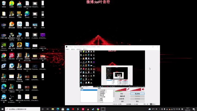Viewport: 197px width, 111px height.
Task: Select the League of Legends desktop shortcut
Action: pyautogui.click(x=4, y=78)
